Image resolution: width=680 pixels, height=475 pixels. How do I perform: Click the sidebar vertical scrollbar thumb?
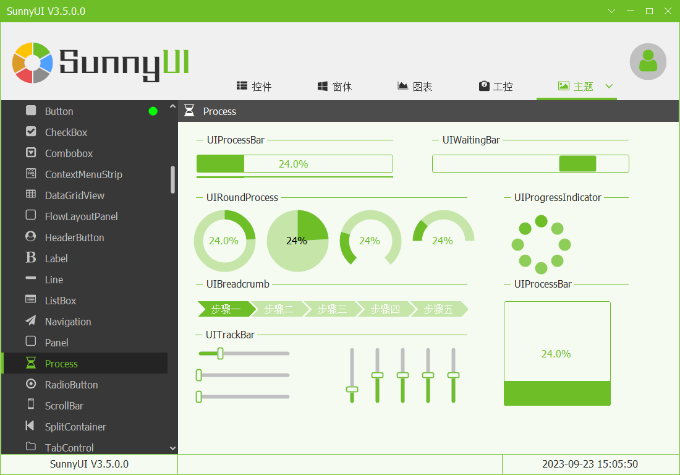tap(172, 179)
